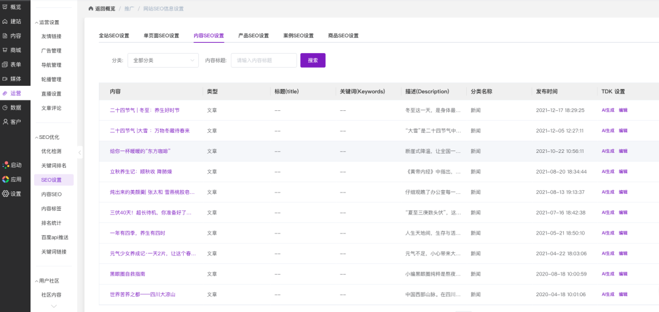Collapse the 运营设置 menu group
659x312 pixels.
35,22
